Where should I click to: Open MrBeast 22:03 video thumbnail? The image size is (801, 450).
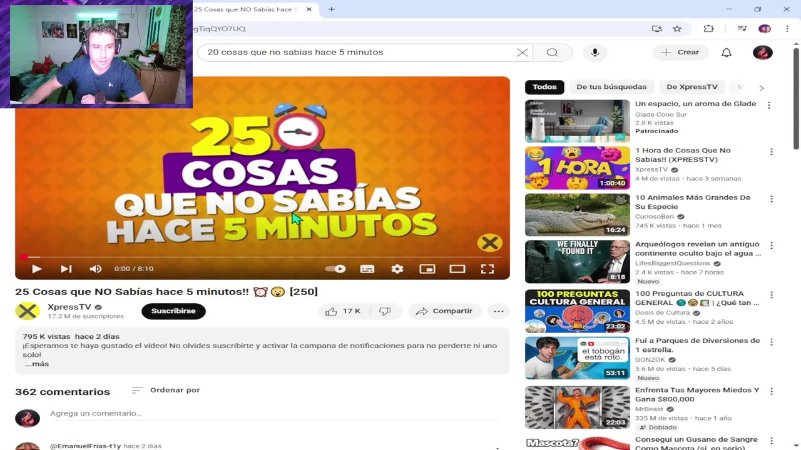578,407
